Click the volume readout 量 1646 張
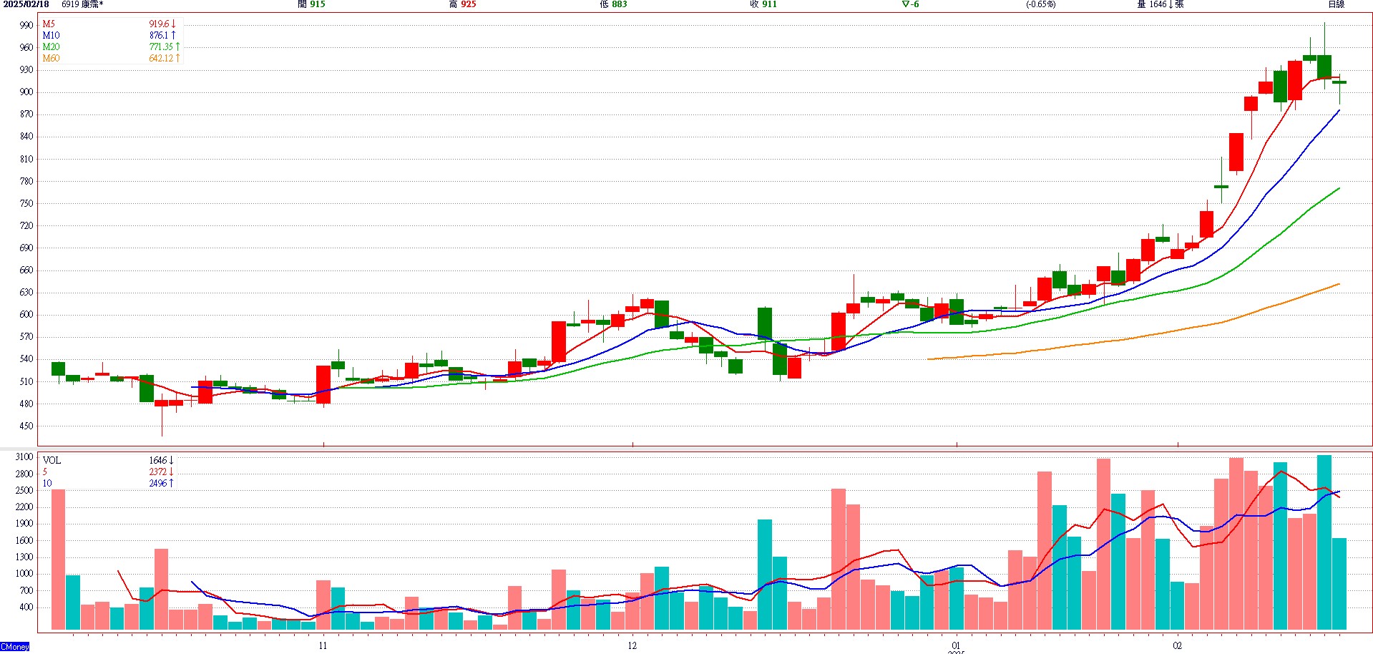Screen dimensions: 1373x654 pyautogui.click(x=1161, y=4)
